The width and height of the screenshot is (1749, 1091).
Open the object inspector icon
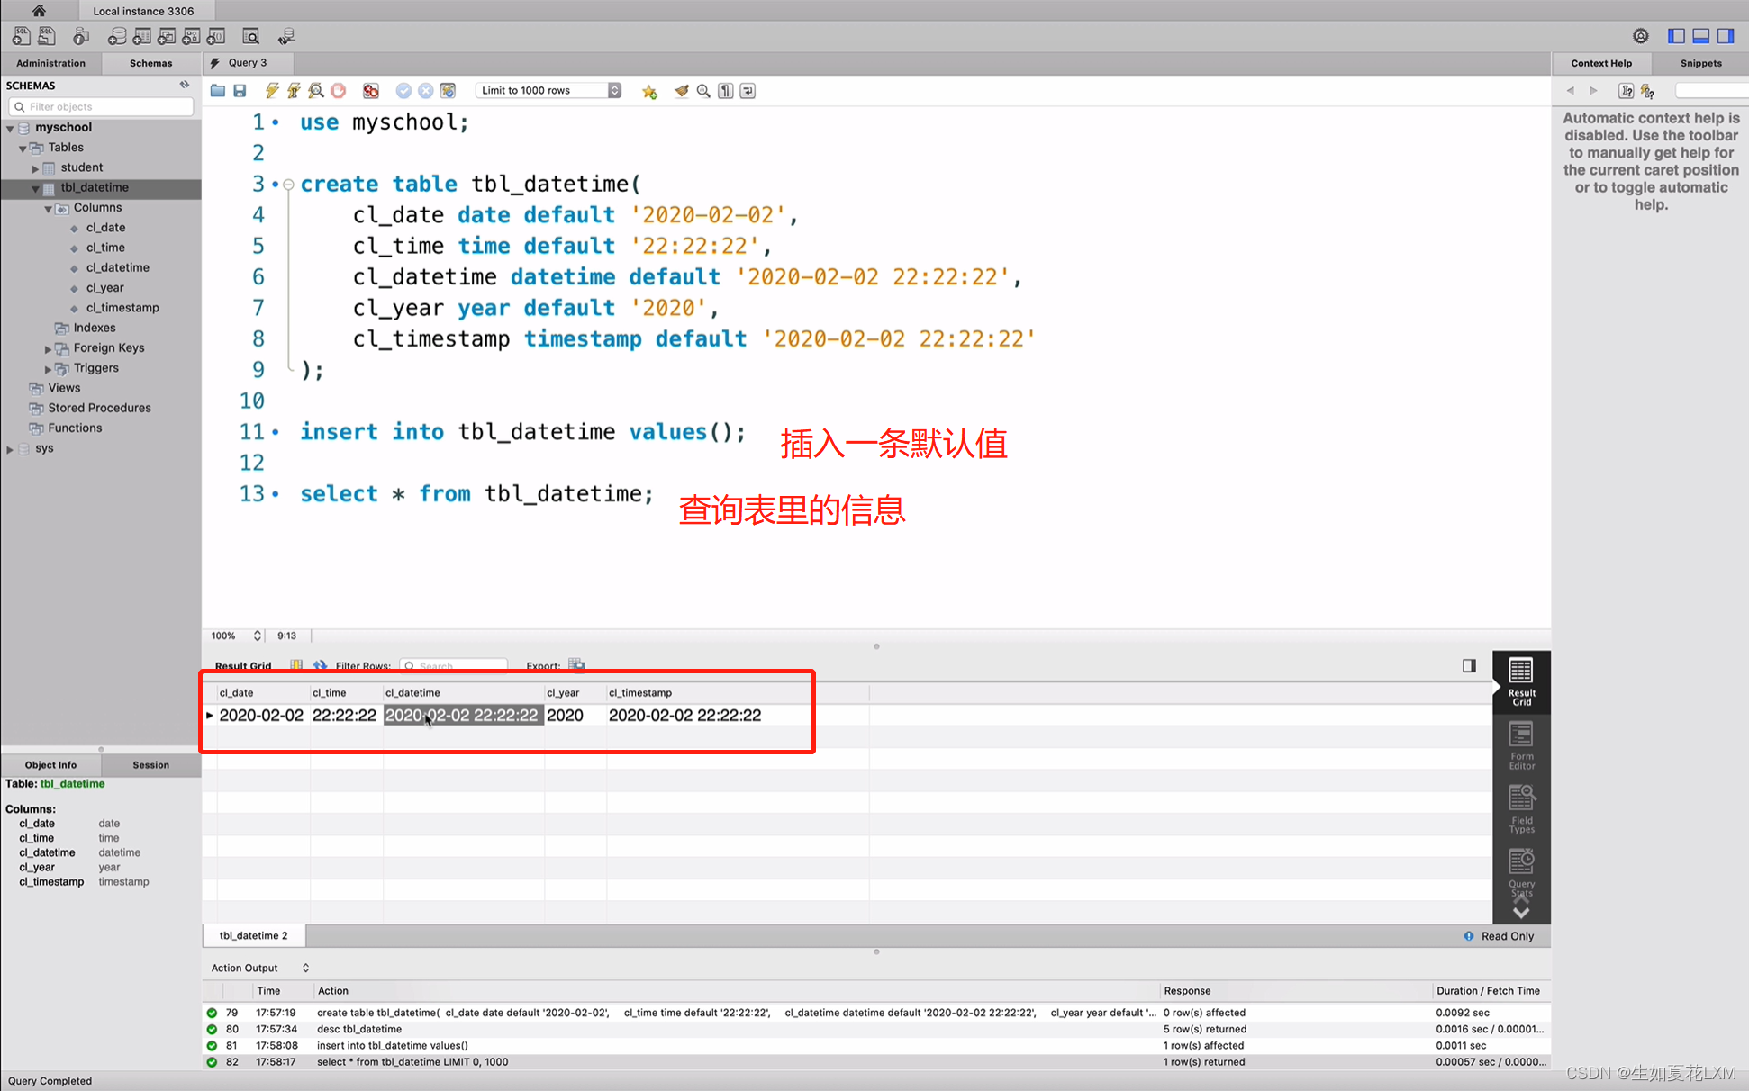click(x=81, y=36)
